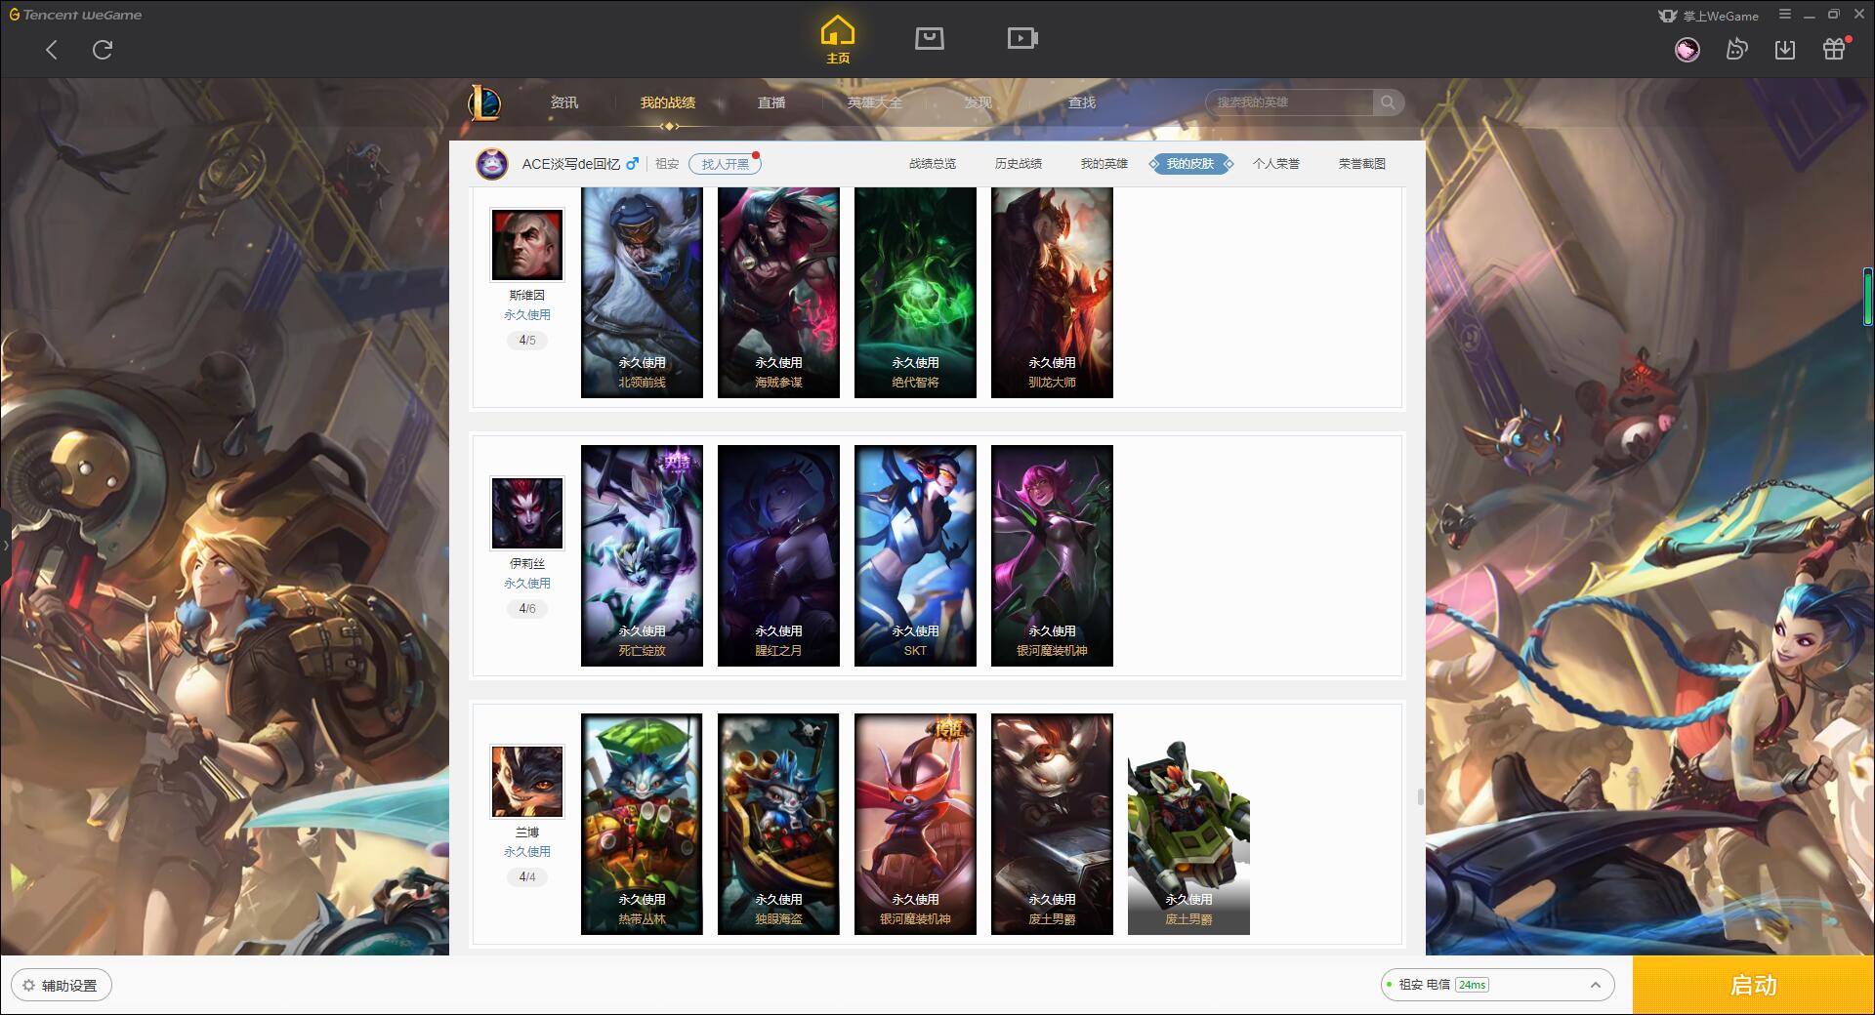Click the 斯维因 champion portrait
This screenshot has width=1875, height=1015.
pyautogui.click(x=527, y=245)
